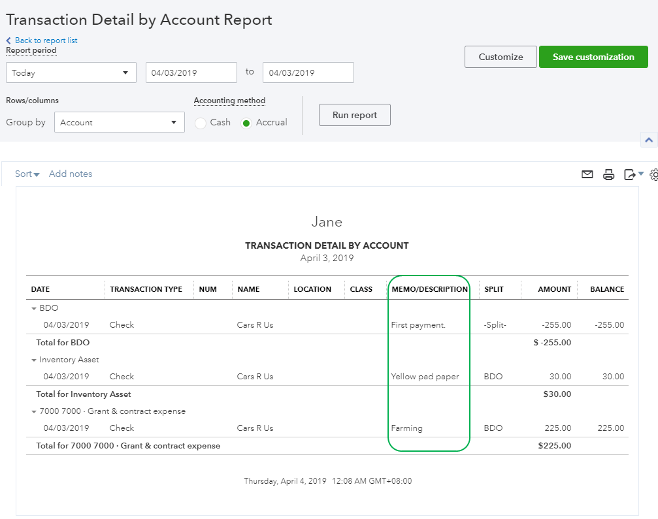The image size is (658, 519).
Task: Collapse the Grant & contract expense group
Action: (33, 411)
